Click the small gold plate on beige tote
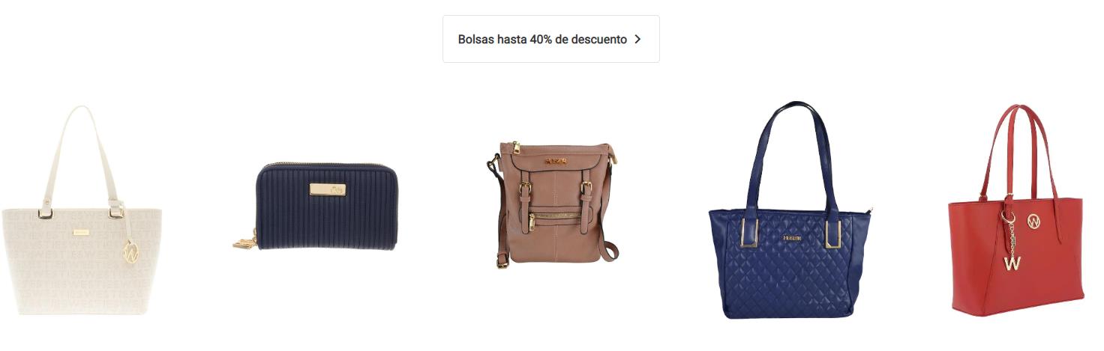 pyautogui.click(x=81, y=233)
